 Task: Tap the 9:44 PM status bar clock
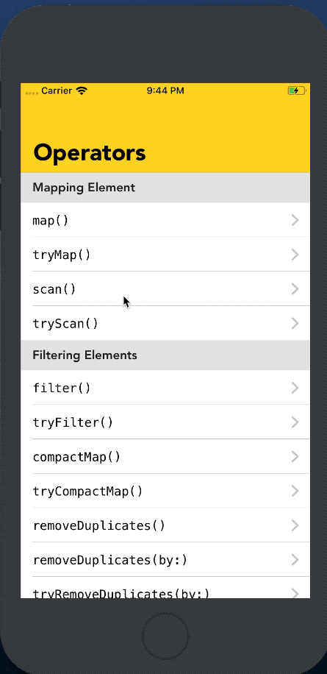(x=165, y=91)
